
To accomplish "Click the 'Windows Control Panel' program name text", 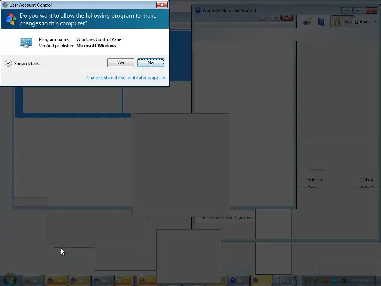I will (99, 39).
